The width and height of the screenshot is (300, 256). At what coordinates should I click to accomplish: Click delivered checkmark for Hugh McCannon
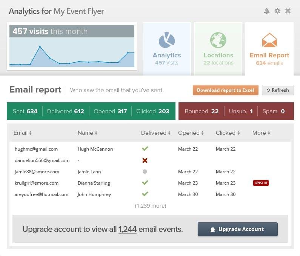(x=145, y=148)
